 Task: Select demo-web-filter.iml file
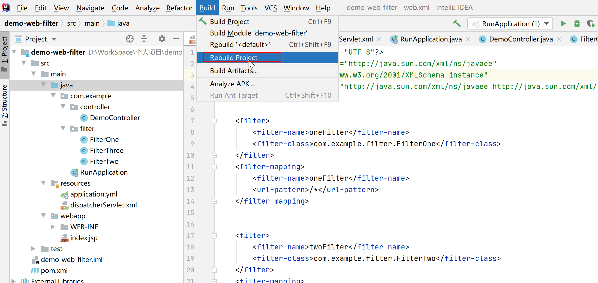tap(71, 260)
